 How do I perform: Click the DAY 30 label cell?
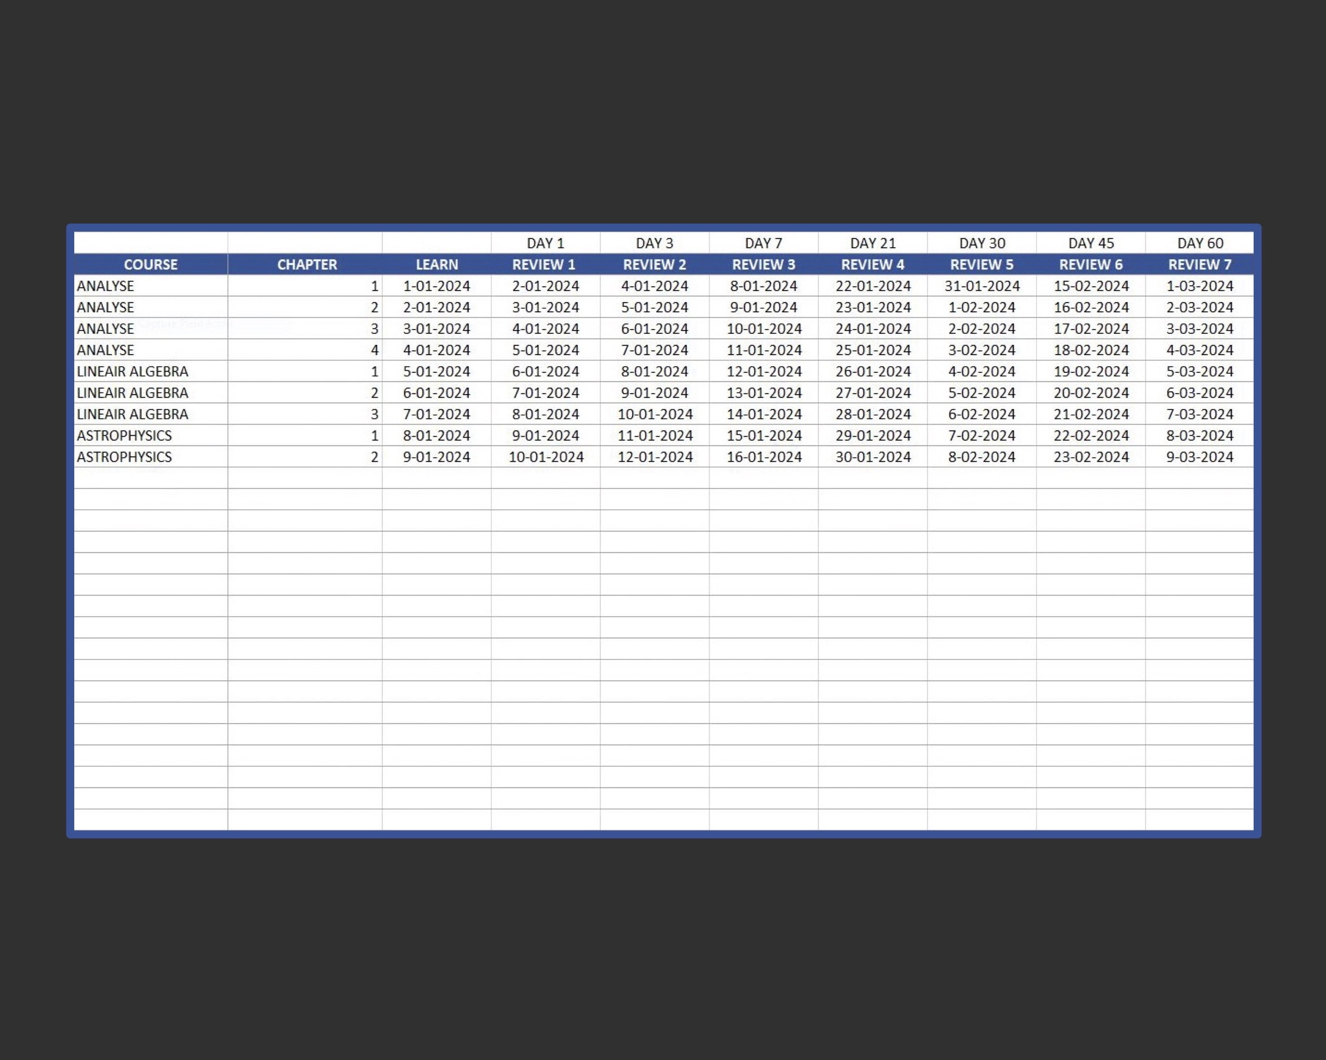pos(982,242)
